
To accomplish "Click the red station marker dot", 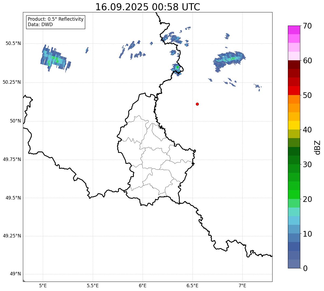I will pos(197,104).
